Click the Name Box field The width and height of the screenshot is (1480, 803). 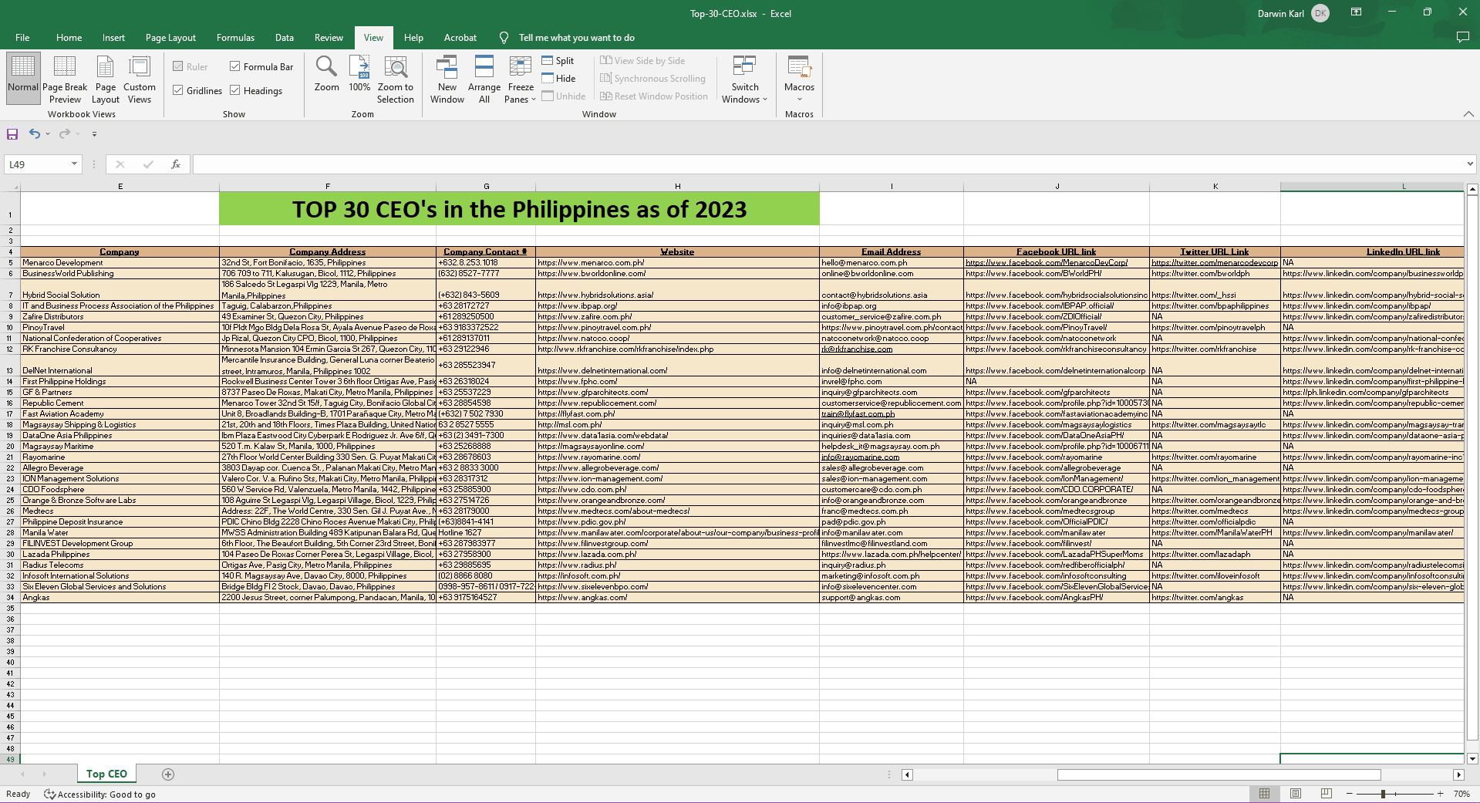pyautogui.click(x=37, y=164)
